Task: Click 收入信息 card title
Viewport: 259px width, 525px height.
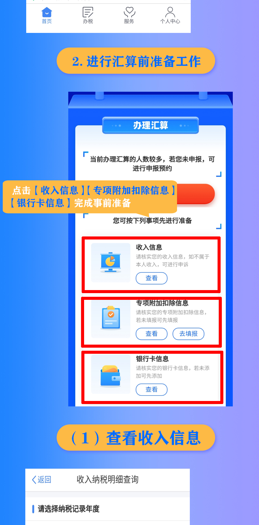Action: (149, 247)
